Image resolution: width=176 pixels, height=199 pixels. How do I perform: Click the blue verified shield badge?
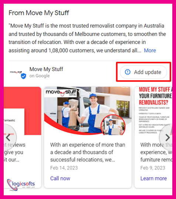pos(23,76)
